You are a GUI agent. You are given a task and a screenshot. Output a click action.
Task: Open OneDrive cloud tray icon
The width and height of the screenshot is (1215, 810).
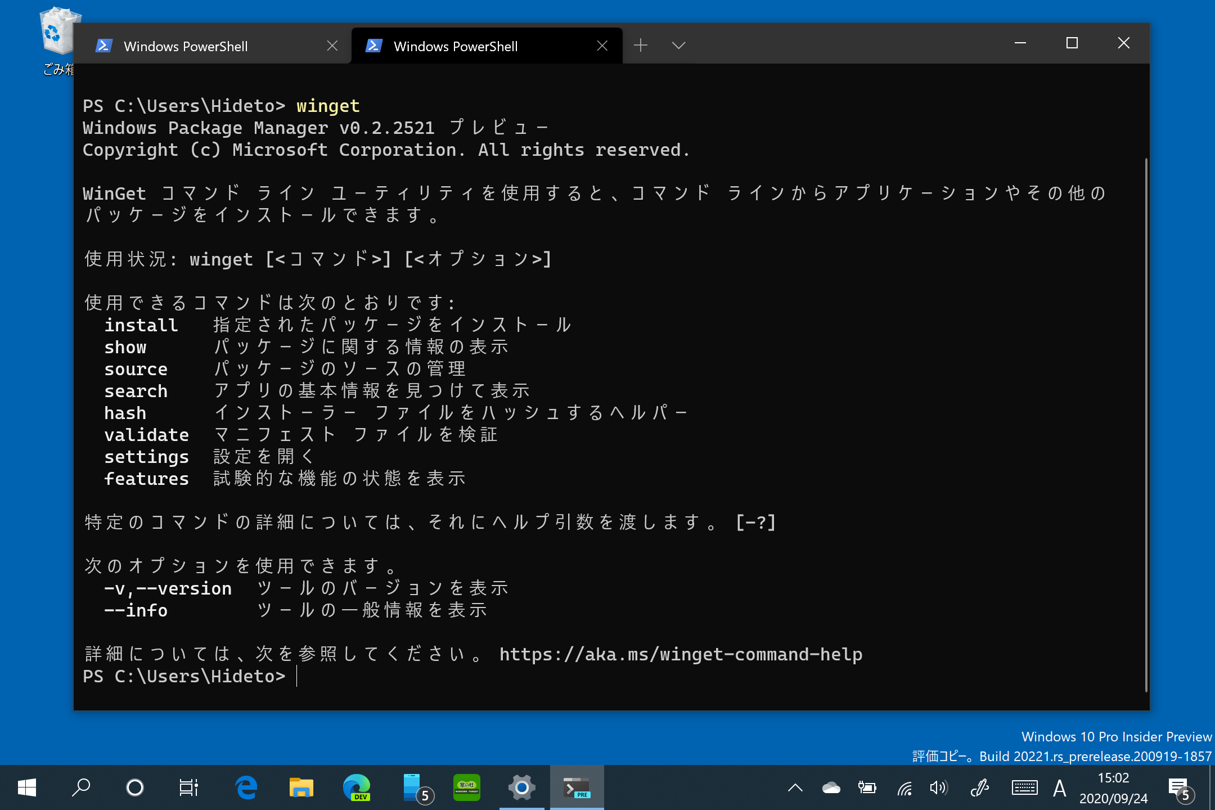[x=831, y=787]
